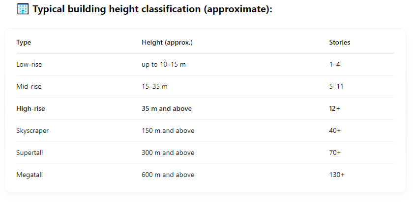Viewport: 413px width, 202px height.
Task: Click the '1–4' stories value
Action: 334,64
